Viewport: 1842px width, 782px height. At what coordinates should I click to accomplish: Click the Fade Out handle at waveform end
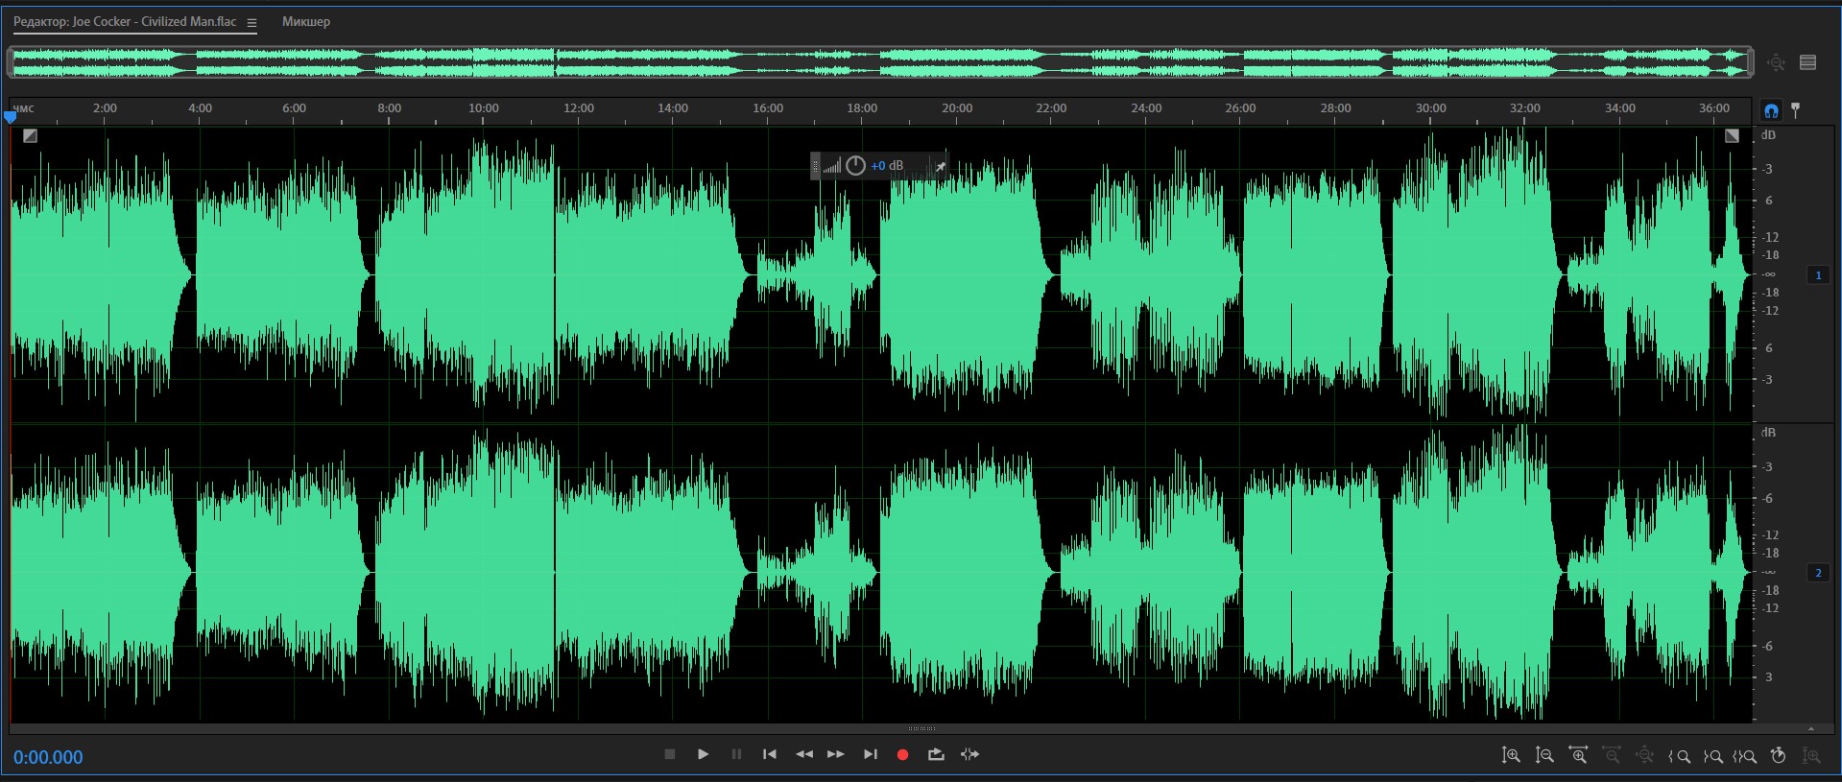[x=1732, y=136]
